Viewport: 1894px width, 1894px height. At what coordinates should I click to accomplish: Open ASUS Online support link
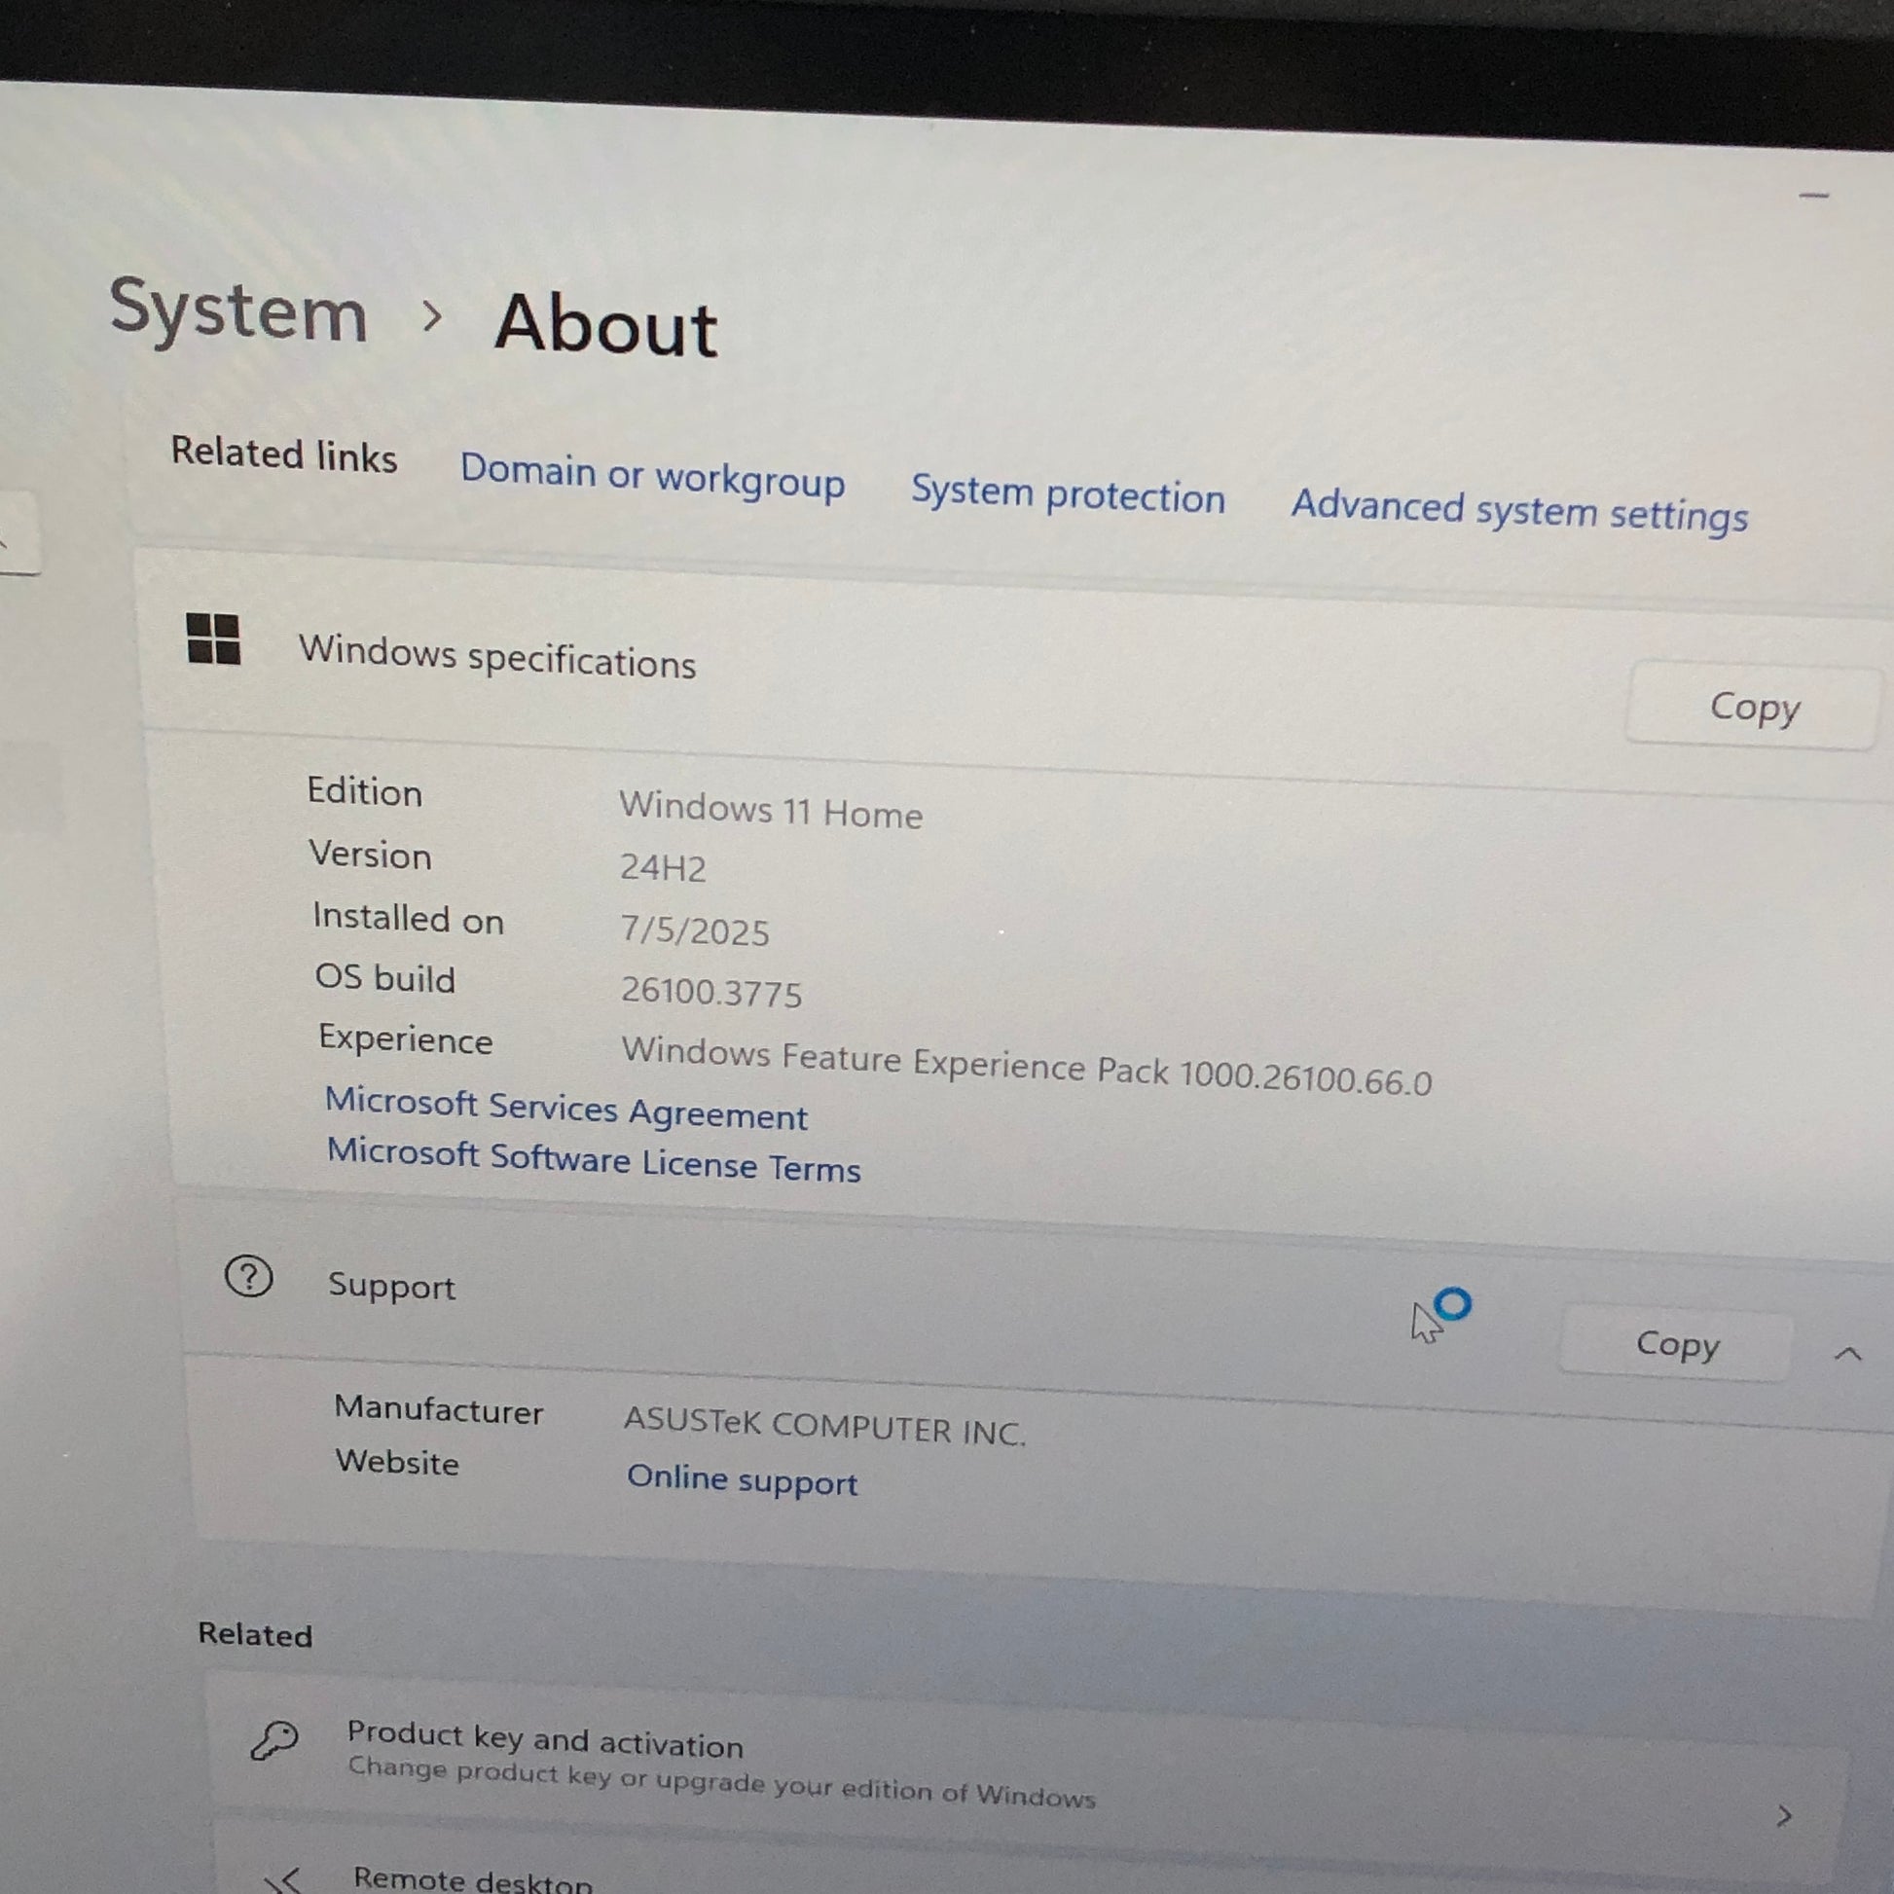tap(742, 1479)
